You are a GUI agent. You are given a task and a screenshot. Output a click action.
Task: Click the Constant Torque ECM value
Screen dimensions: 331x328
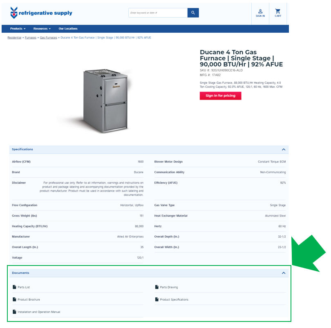272,162
